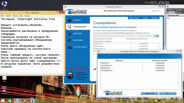Open the Действия arrows icon in sidebar
This screenshot has width=184, height=103.
[70, 33]
